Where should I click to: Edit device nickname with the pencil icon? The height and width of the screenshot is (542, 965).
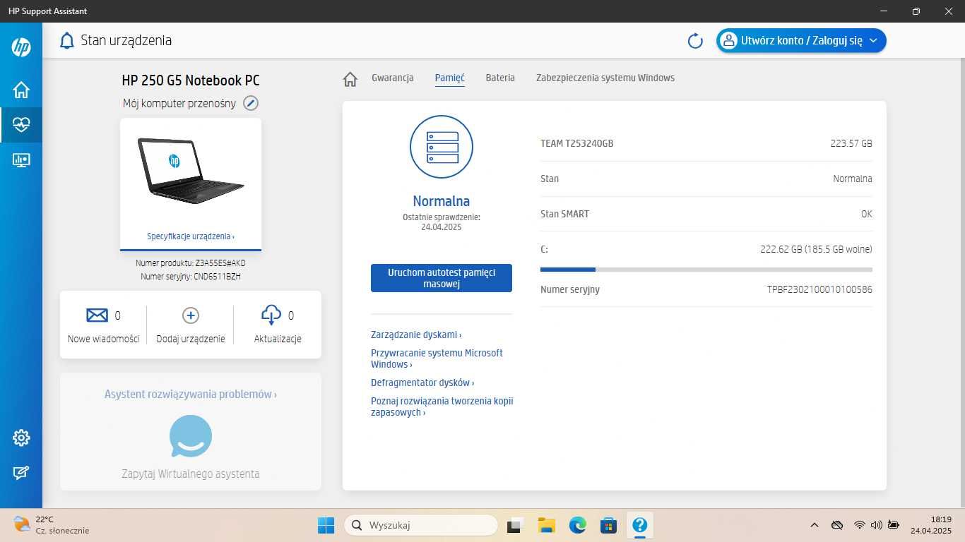coord(251,104)
